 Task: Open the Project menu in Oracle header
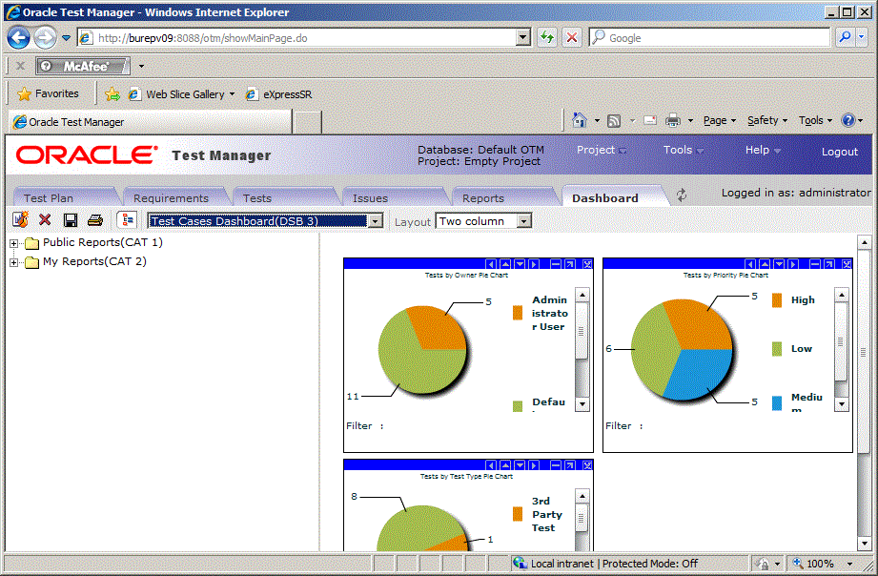click(602, 150)
